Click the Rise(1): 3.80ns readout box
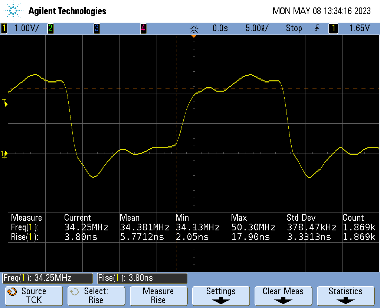Screen dimensions: 380x308 click(x=142, y=278)
